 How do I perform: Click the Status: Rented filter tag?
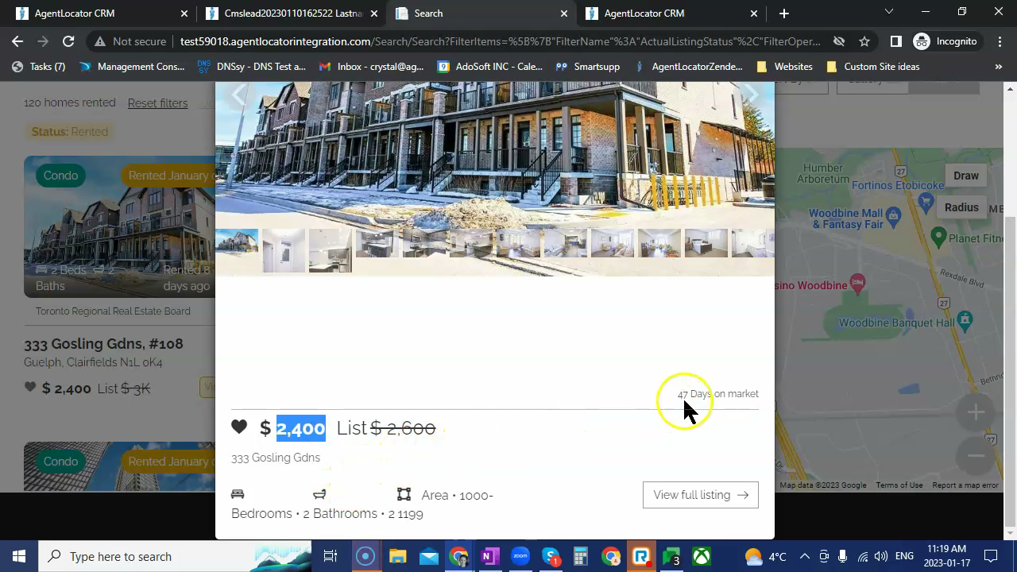[x=69, y=132]
